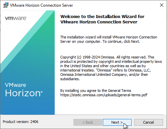Click the Product version: 2406 label
This screenshot has height=129, width=167.
pyautogui.click(x=20, y=122)
